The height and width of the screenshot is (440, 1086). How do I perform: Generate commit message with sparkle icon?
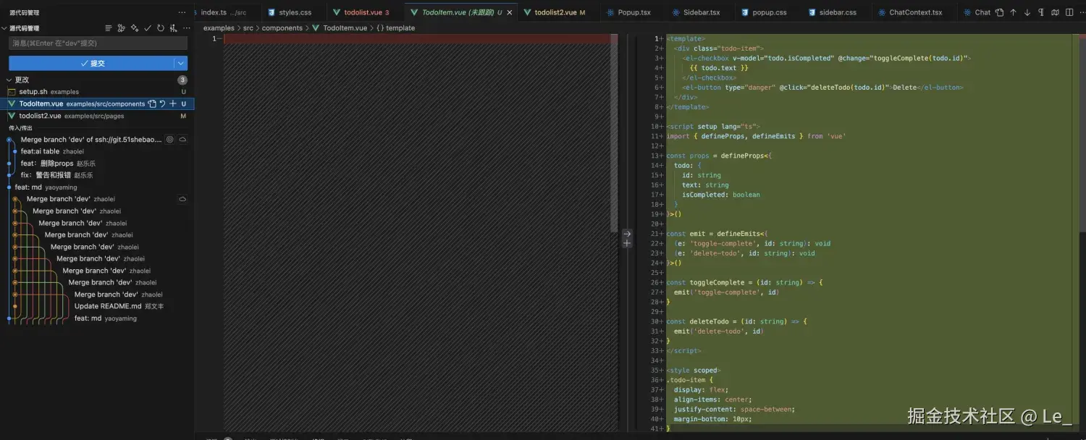[135, 28]
